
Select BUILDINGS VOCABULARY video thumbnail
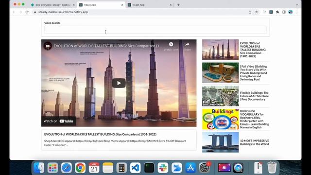pyautogui.click(x=220, y=119)
